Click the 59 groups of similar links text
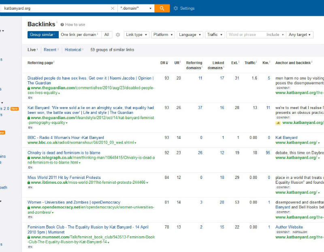 click(x=112, y=50)
